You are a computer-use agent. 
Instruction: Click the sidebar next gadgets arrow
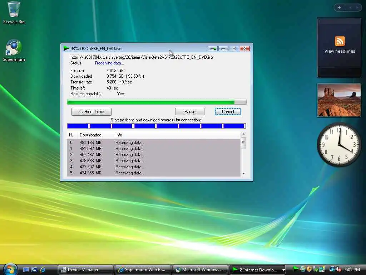point(357,8)
